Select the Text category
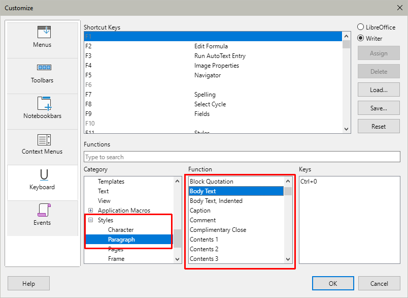The width and height of the screenshot is (408, 298). (104, 191)
